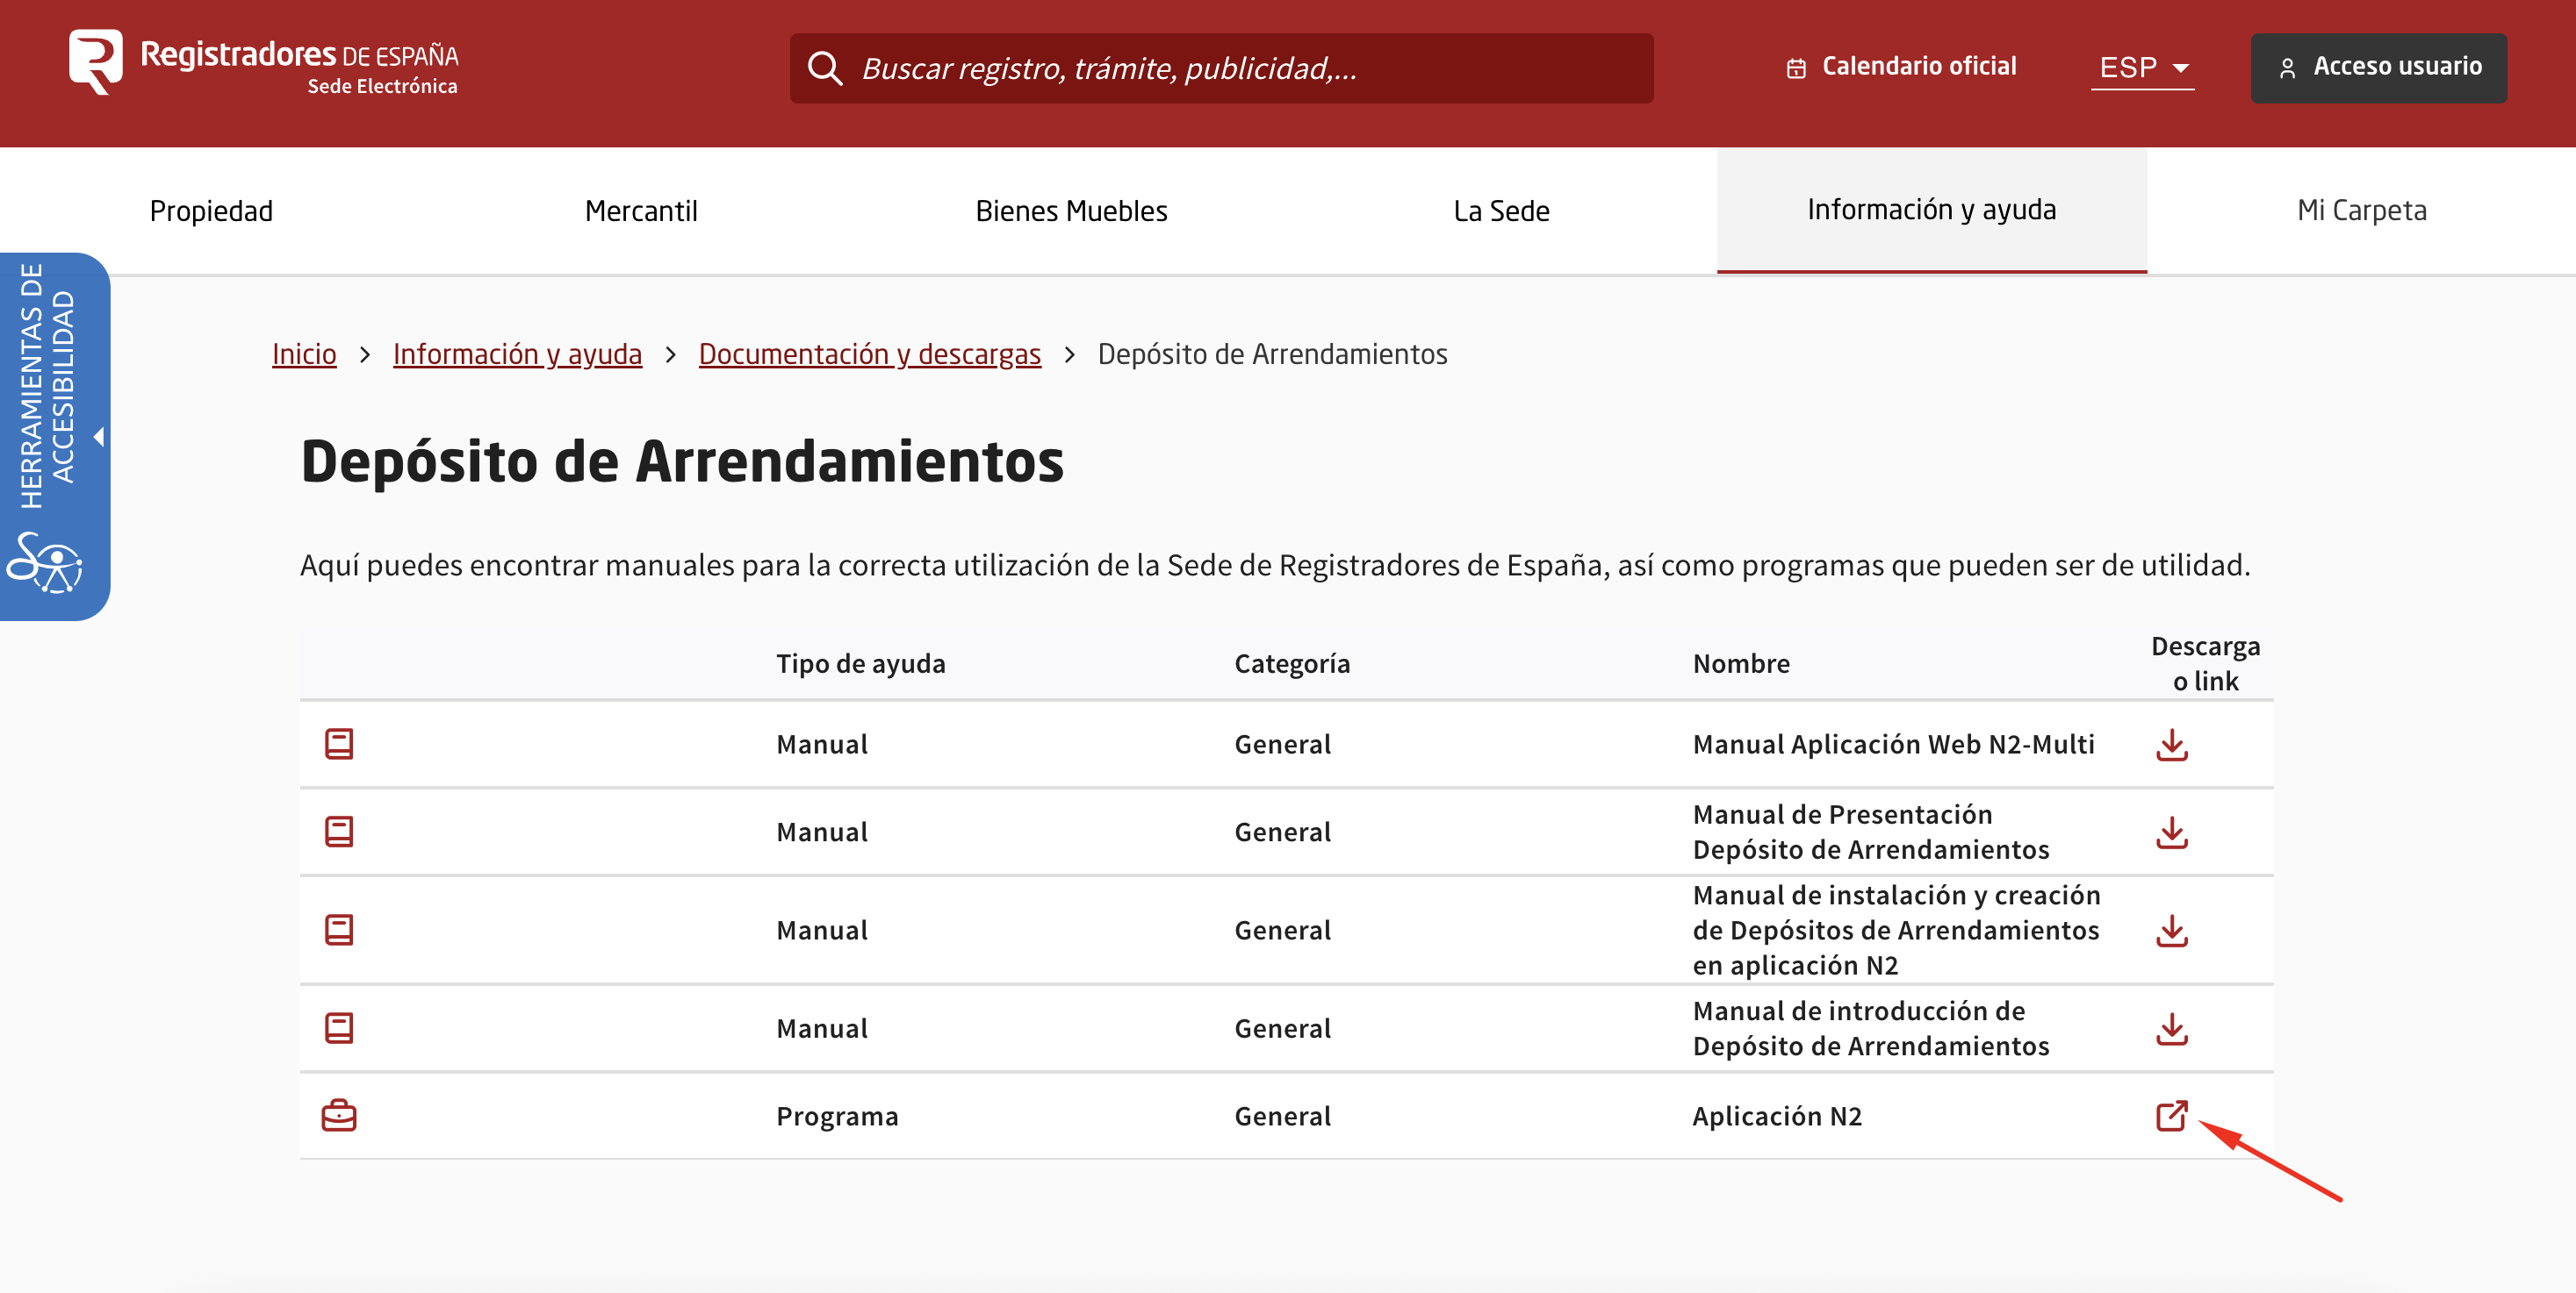Switch to the Mercantil tab
Screen dimensions: 2576x1293
[x=641, y=210]
